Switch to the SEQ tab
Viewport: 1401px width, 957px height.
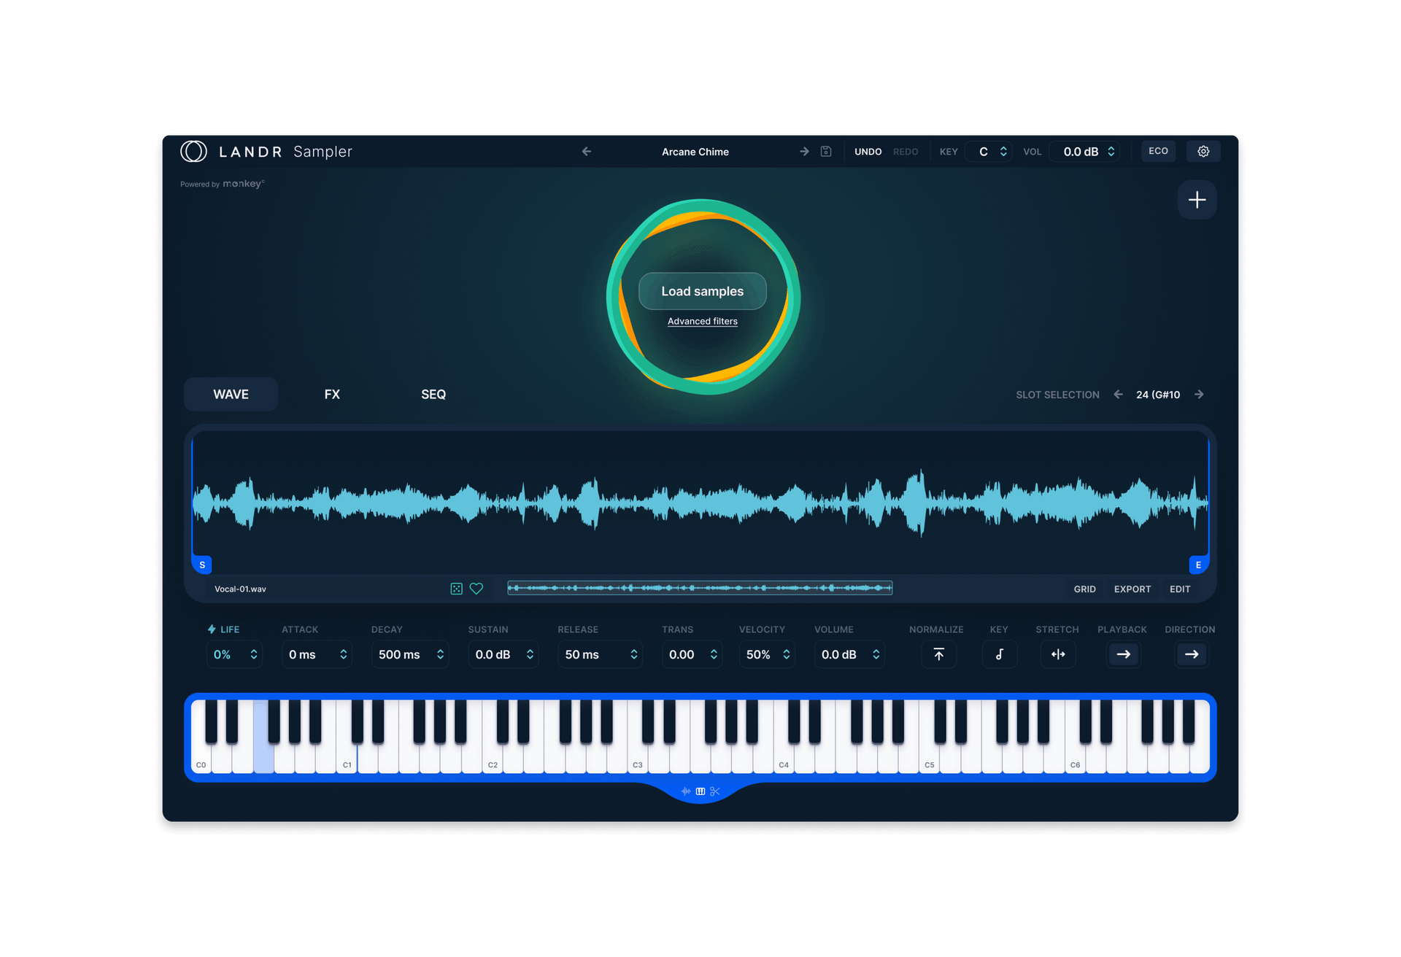433,395
